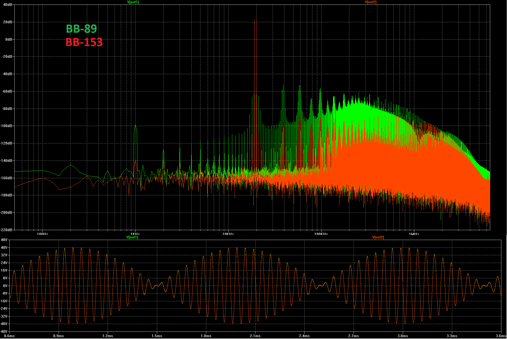This screenshot has height=339, width=507.
Task: Select the 1.2ms time axis label
Action: tap(108, 336)
